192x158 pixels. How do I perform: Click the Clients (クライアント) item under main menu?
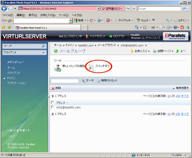(13, 73)
